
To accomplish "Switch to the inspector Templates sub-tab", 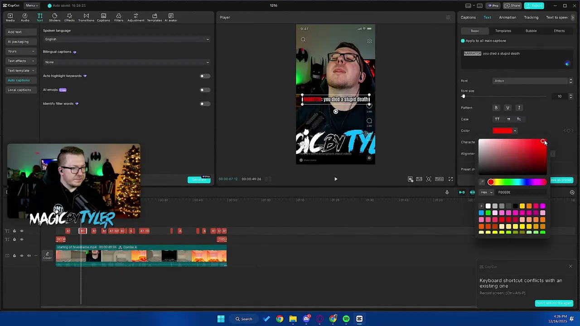I will pos(503,31).
